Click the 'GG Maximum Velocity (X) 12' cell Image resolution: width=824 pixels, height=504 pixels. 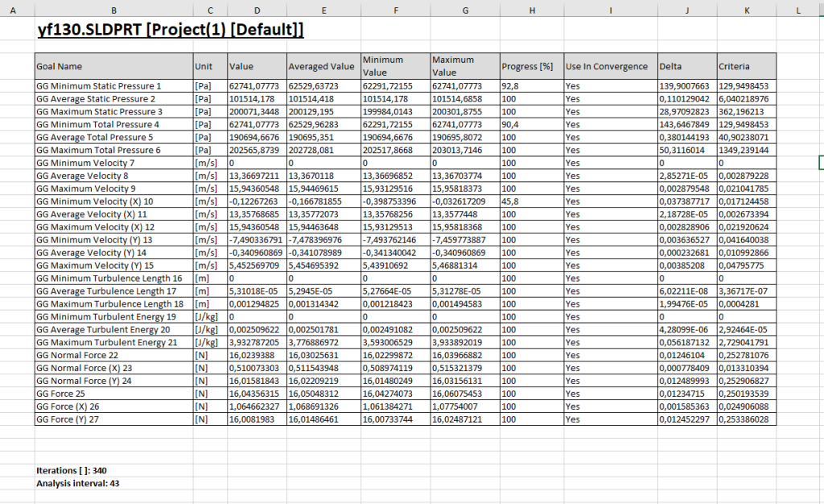[x=114, y=227]
